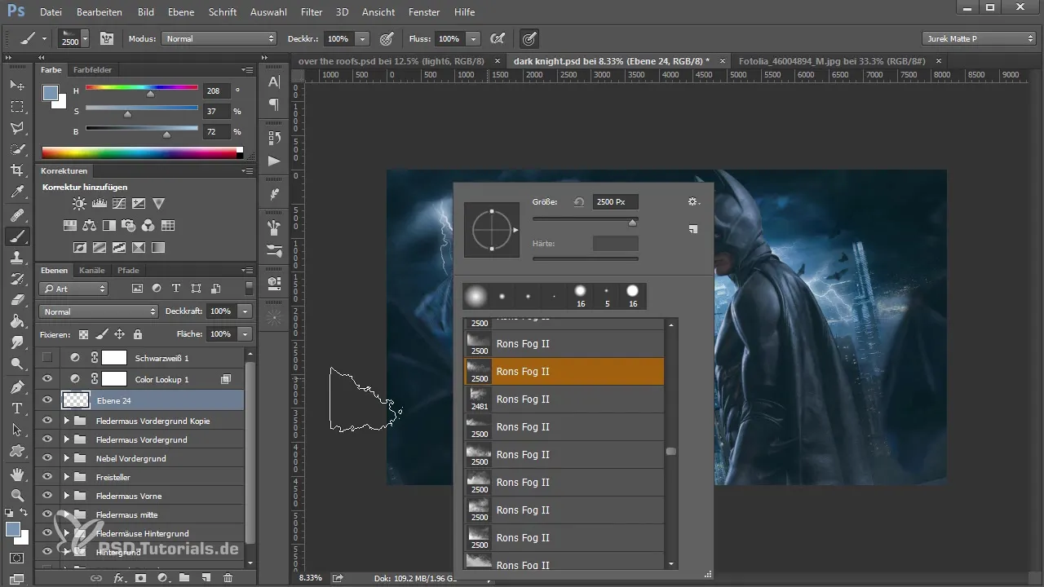Select the Eraser tool
Viewport: 1044px width, 587px height.
click(17, 300)
